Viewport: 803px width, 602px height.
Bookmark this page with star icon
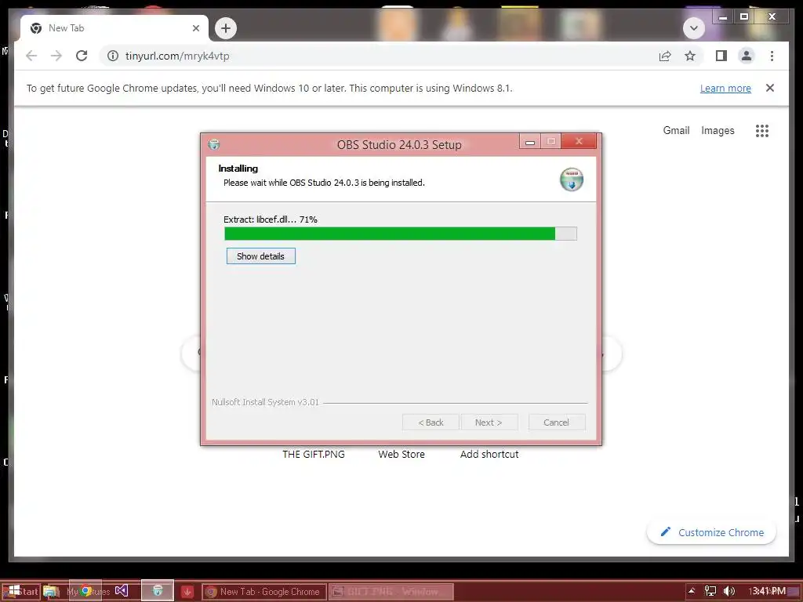(x=690, y=56)
